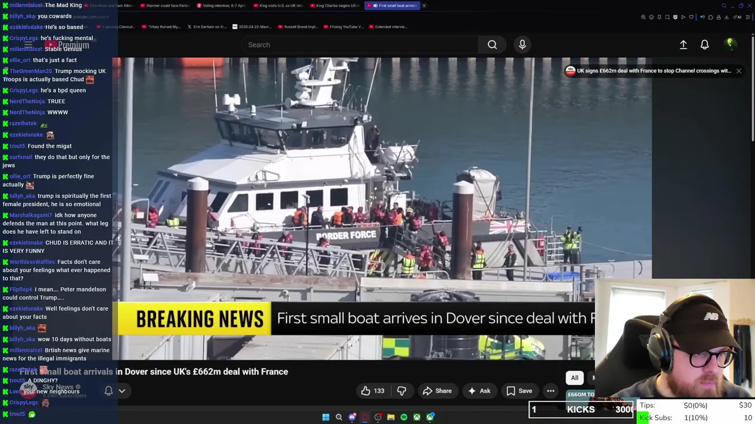Open OBS Studio from the taskbar
Screen dimensions: 755x424
pos(378,417)
